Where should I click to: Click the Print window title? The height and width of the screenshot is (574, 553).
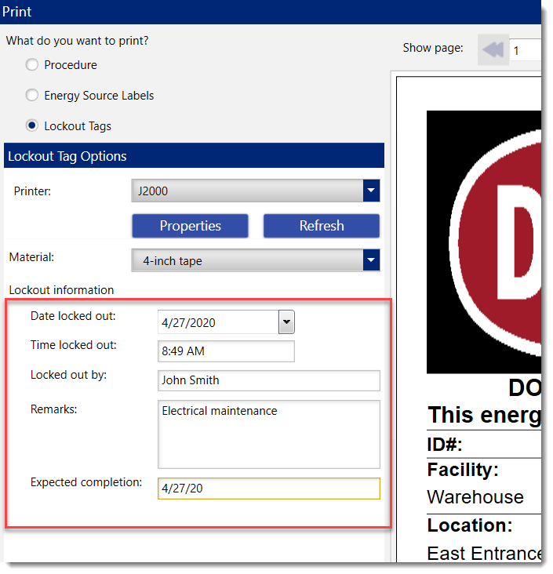(x=16, y=12)
